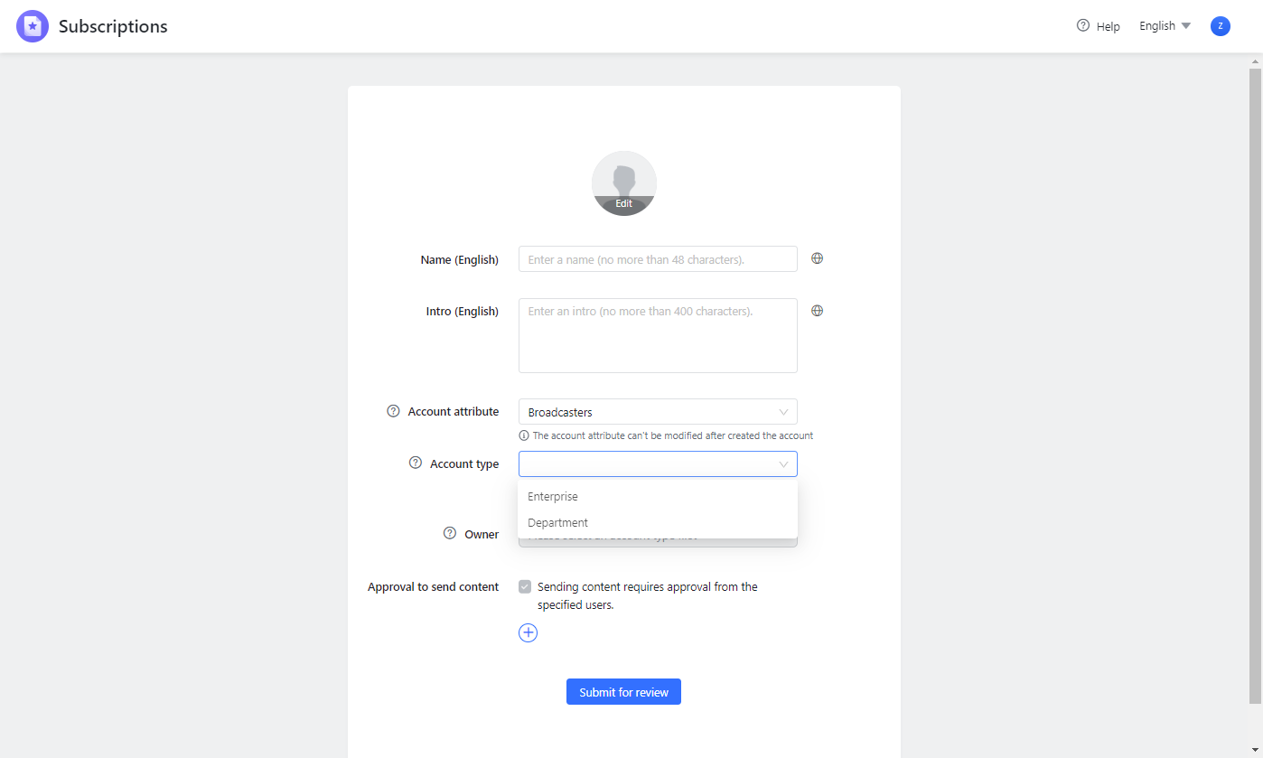Image resolution: width=1263 pixels, height=758 pixels.
Task: Open the Help icon in the top bar
Action: [1081, 25]
